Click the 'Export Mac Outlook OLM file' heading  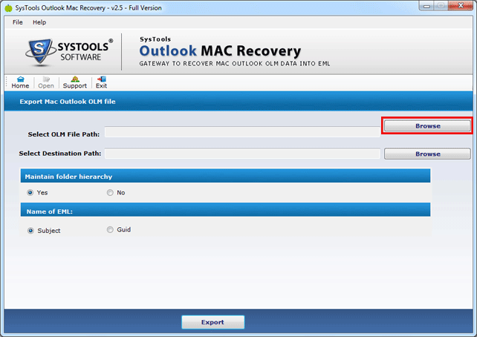(68, 102)
